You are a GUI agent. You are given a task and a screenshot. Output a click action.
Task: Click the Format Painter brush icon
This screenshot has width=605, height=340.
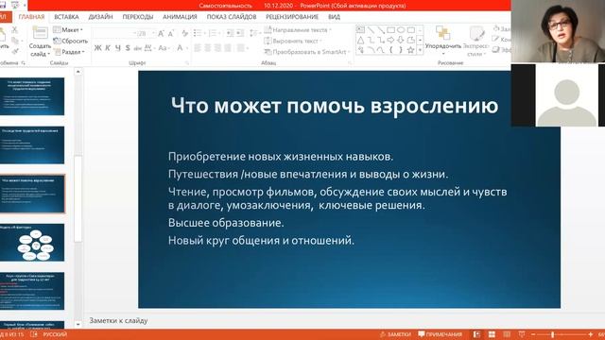pyautogui.click(x=15, y=51)
